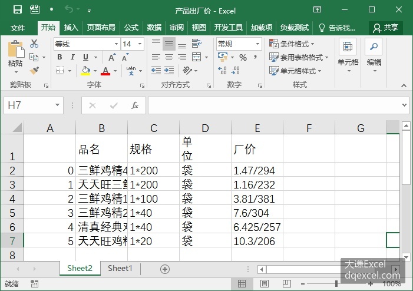Image resolution: width=413 pixels, height=291 pixels.
Task: Click the Cut scissors icon
Action: click(x=34, y=44)
